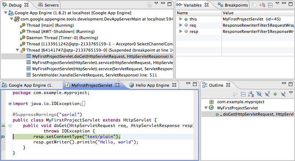Select the ServletHolder.handle stack frame
Image resolution: width=295 pixels, height=161 pixels.
(x=92, y=75)
